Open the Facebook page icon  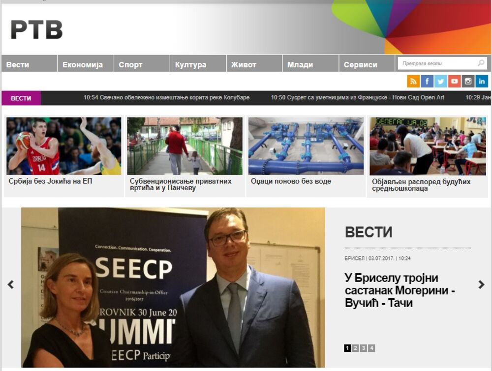click(427, 81)
